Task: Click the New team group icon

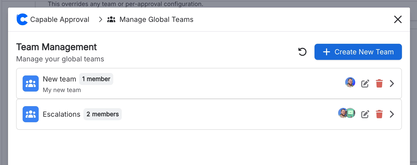Action: pos(31,84)
